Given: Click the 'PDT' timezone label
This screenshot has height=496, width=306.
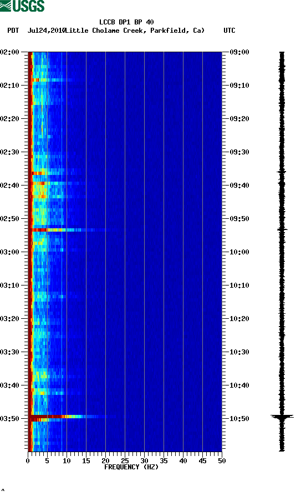Looking at the screenshot, I should pyautogui.click(x=13, y=31).
